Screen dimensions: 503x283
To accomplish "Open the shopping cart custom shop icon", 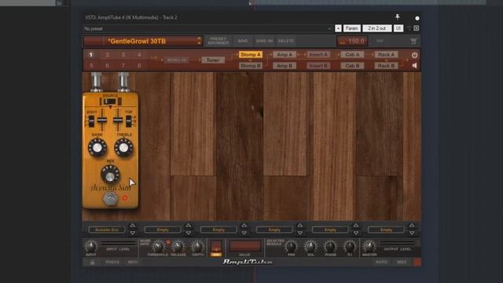I will pyautogui.click(x=413, y=41).
